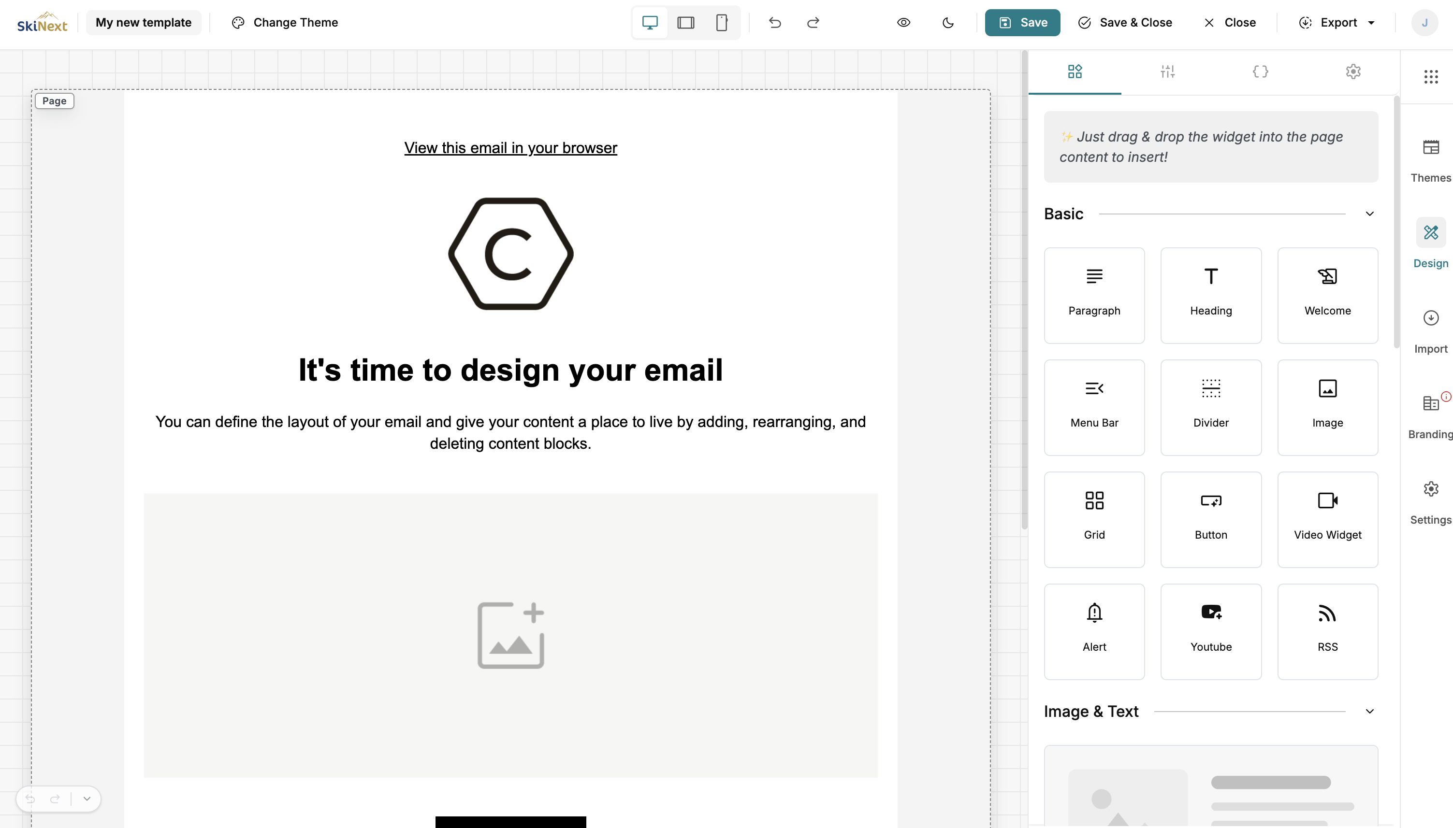
Task: Open the sliders adjustments tab
Action: [1167, 71]
